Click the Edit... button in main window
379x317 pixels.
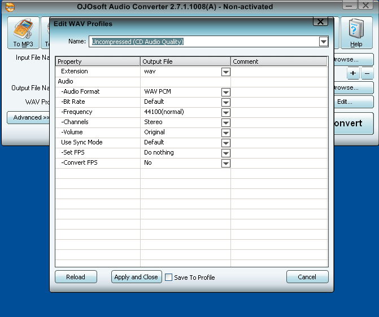coord(354,102)
